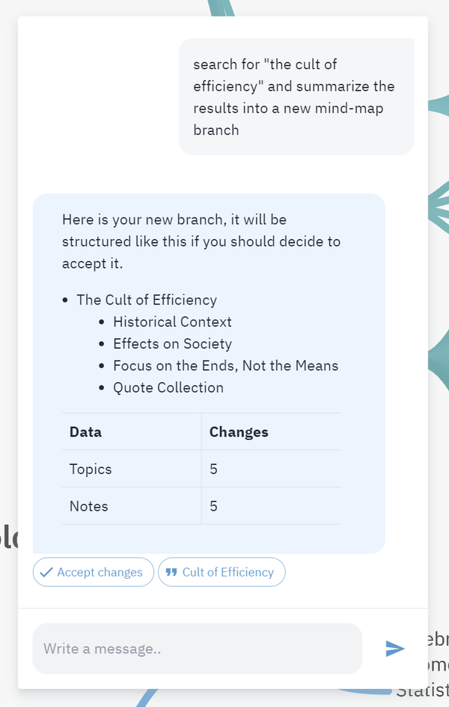Click Focus on the Ends, Not the Means
Image resolution: width=449 pixels, height=707 pixels.
pyautogui.click(x=225, y=366)
